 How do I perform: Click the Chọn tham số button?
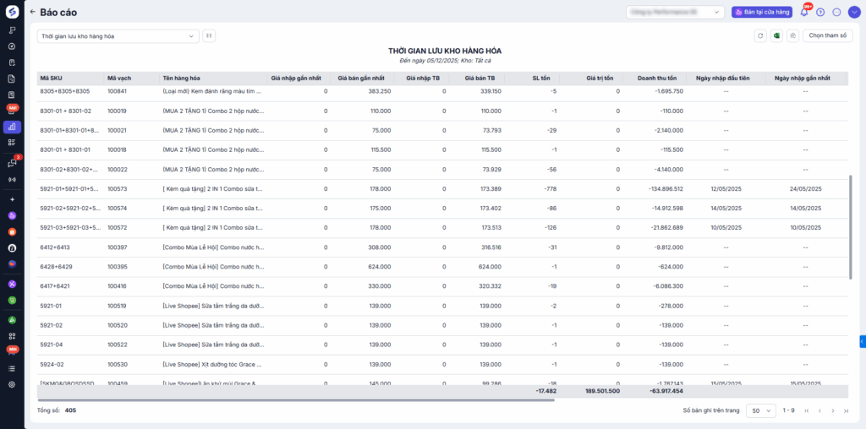(829, 35)
